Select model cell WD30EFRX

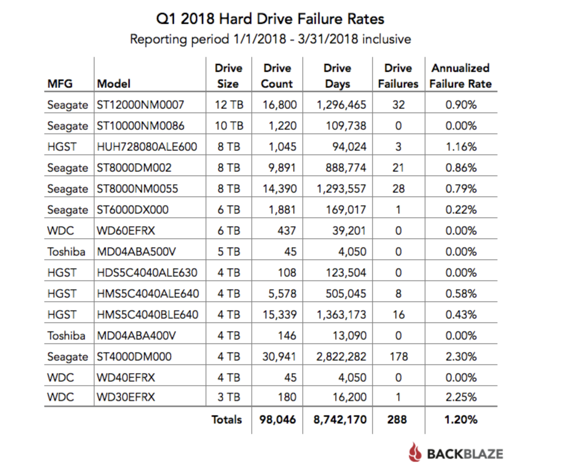pyautogui.click(x=126, y=397)
